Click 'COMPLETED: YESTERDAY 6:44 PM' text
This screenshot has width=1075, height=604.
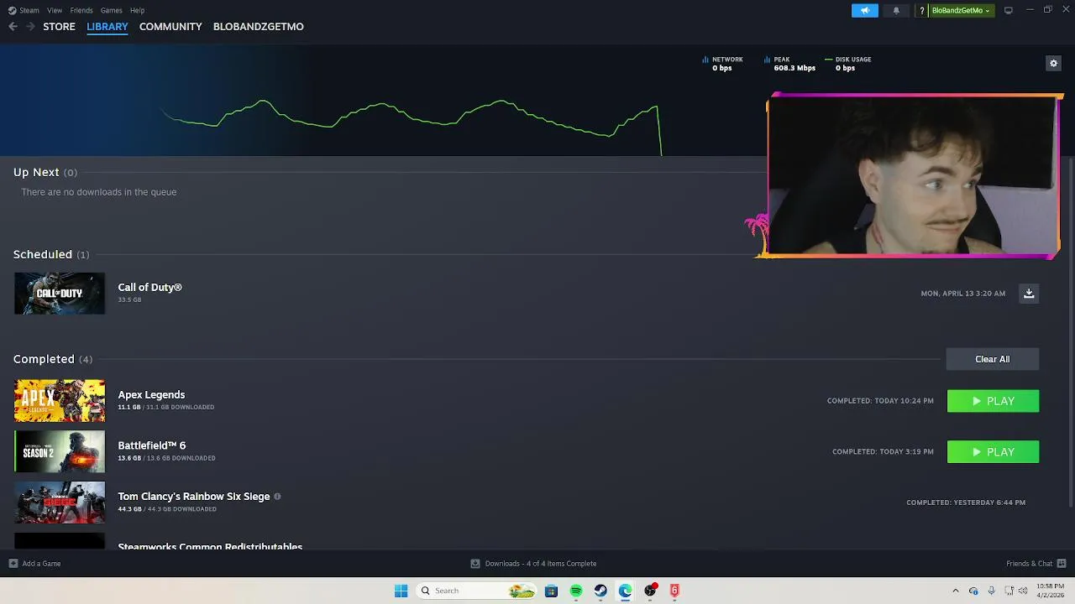tap(966, 502)
